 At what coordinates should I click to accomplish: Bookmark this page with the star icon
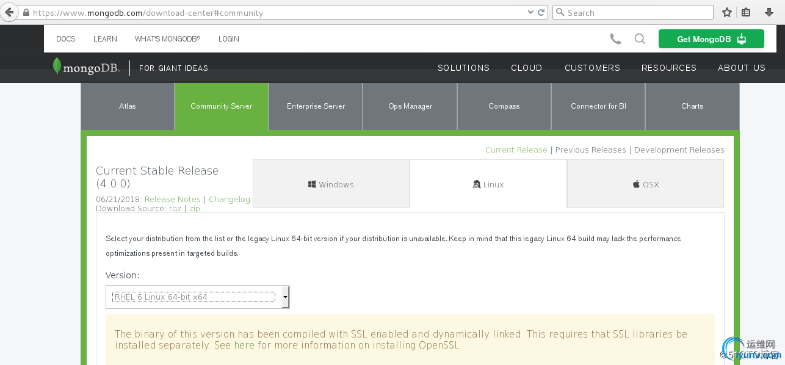[727, 12]
